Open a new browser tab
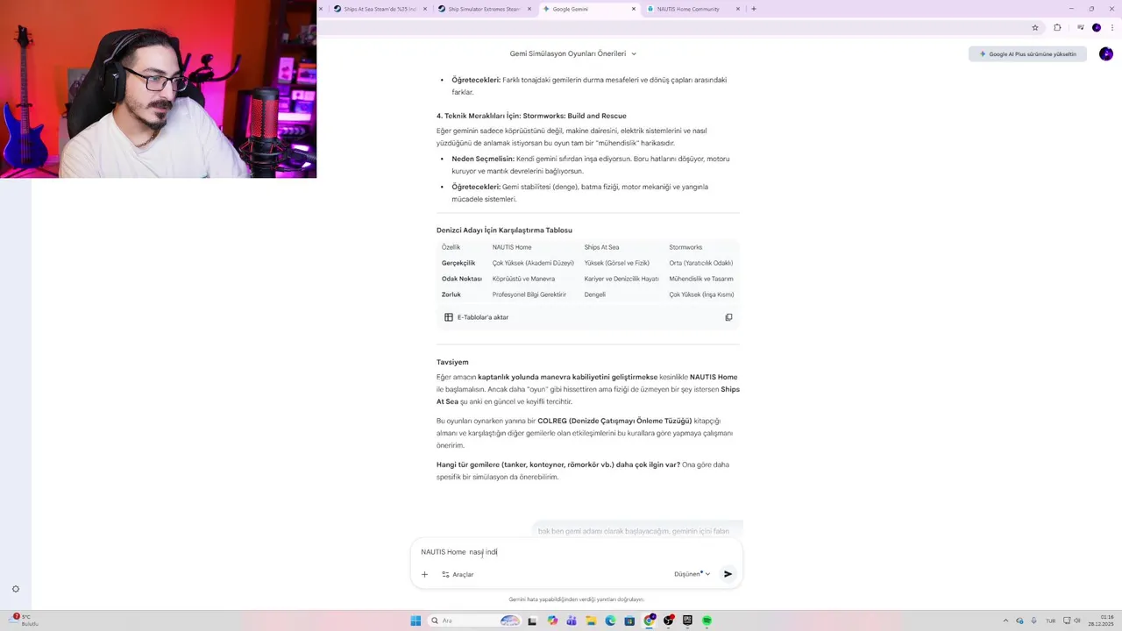This screenshot has height=631, width=1122. [754, 9]
